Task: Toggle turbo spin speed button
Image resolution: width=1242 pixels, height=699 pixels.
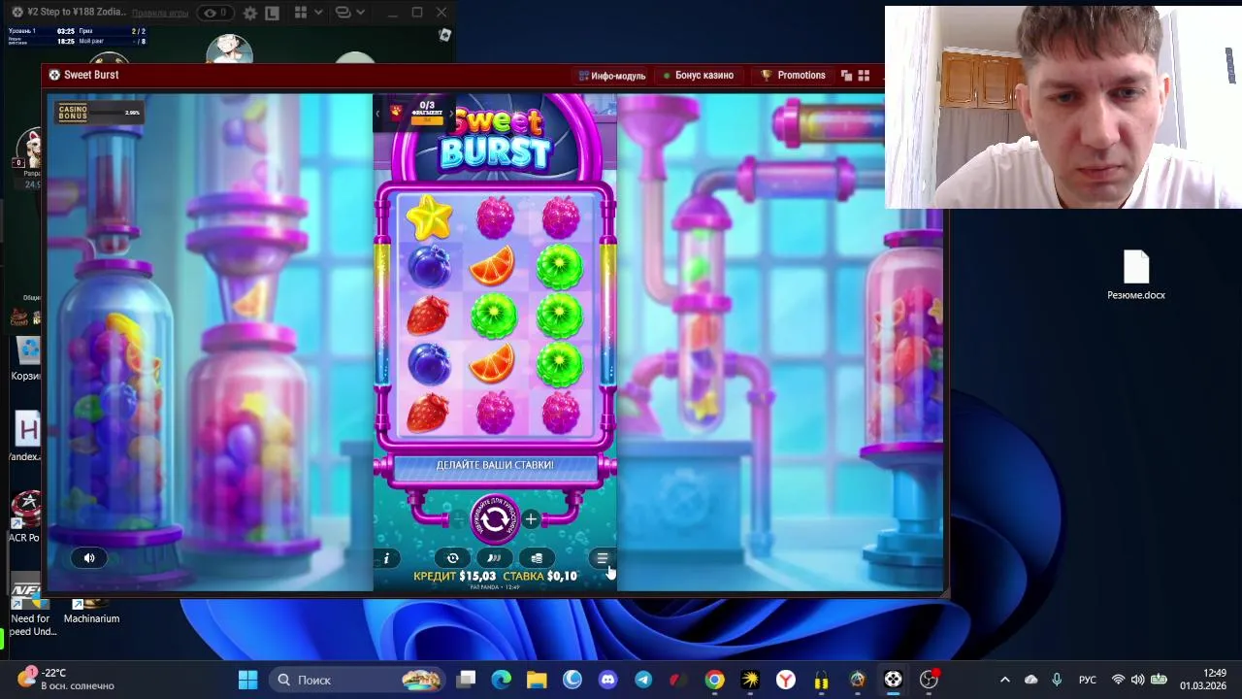Action: point(494,558)
